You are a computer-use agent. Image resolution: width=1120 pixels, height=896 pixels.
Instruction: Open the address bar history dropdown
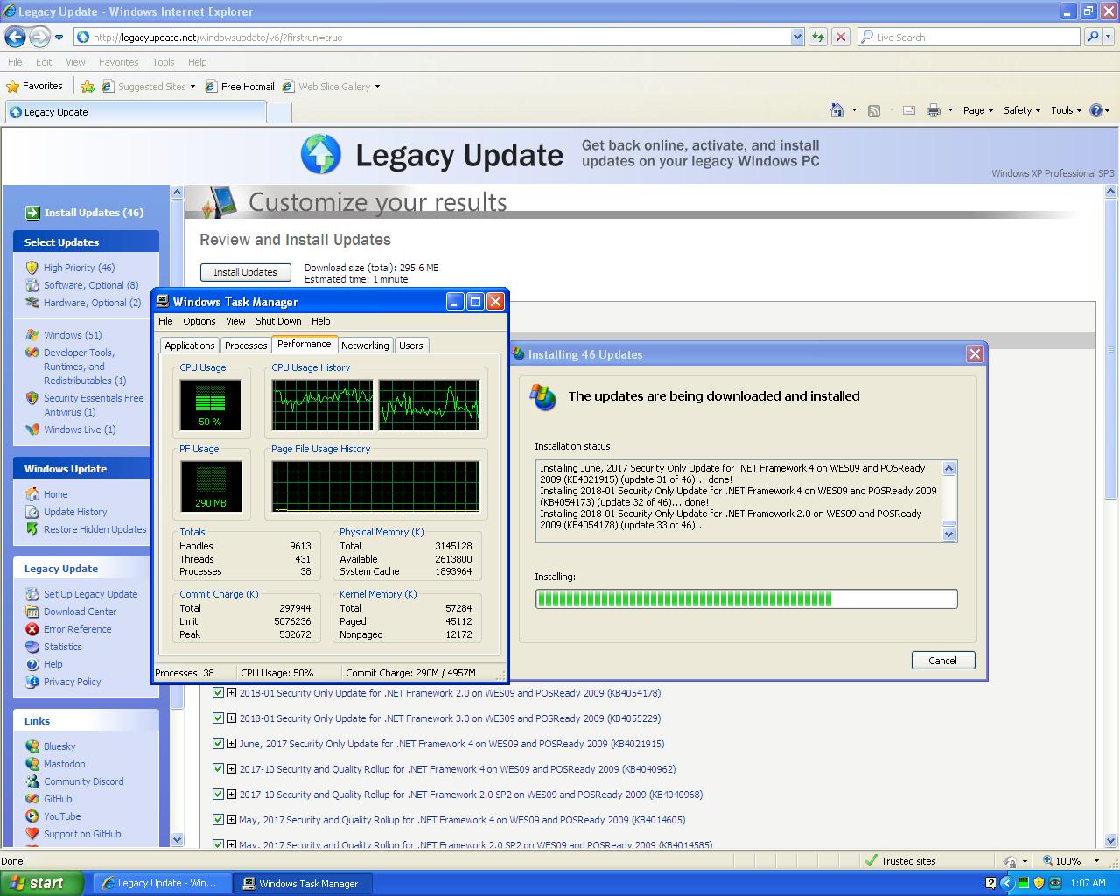tap(797, 37)
